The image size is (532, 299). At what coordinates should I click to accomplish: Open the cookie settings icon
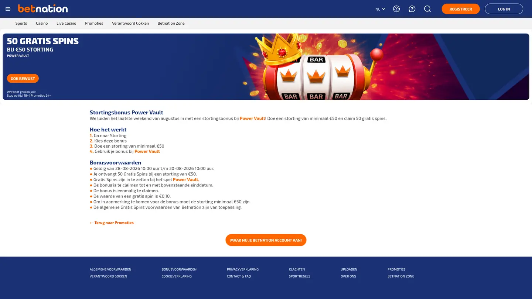coord(396,9)
